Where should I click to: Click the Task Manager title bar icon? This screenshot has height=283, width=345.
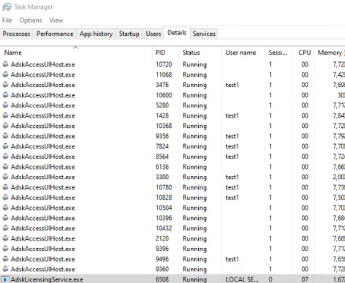(7, 7)
